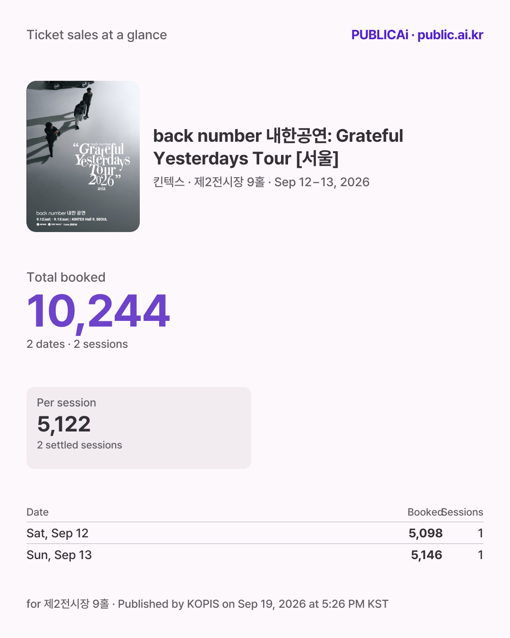Click the Booked column header

pyautogui.click(x=425, y=512)
